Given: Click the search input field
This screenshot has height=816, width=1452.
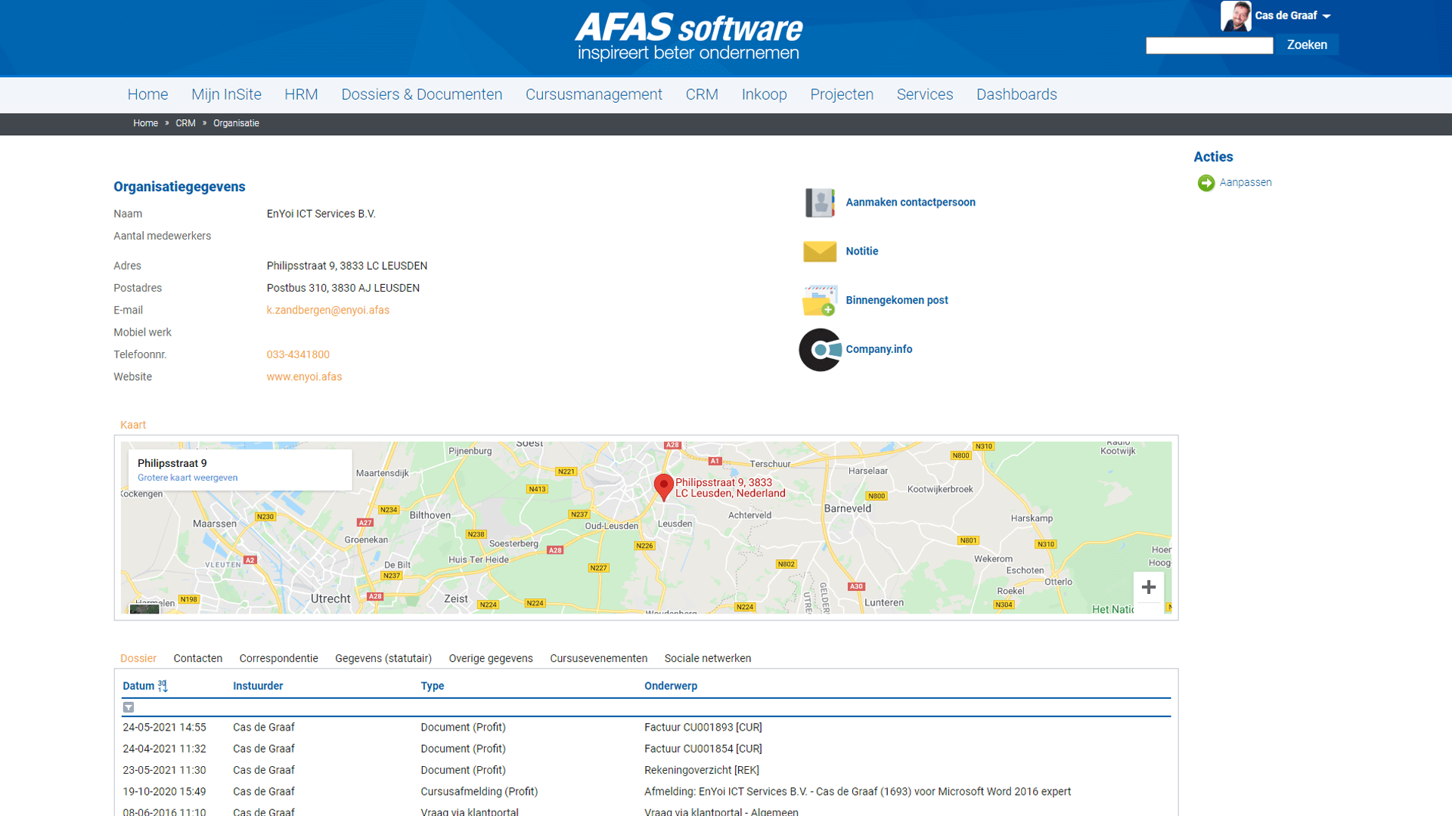Looking at the screenshot, I should [x=1209, y=45].
